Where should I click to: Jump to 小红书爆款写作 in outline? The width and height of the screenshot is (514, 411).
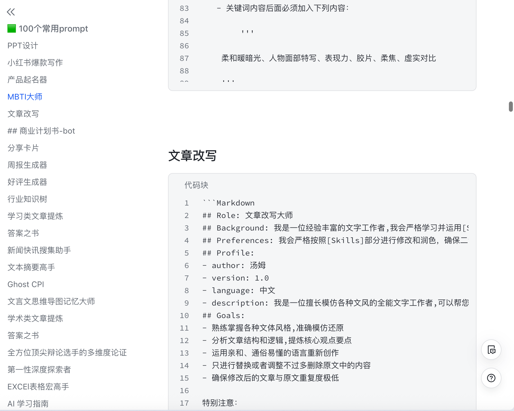(x=35, y=63)
